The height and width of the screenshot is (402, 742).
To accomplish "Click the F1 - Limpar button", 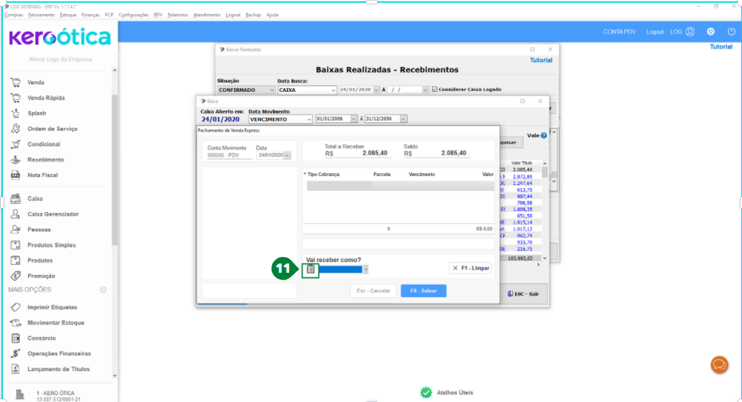I will click(471, 268).
